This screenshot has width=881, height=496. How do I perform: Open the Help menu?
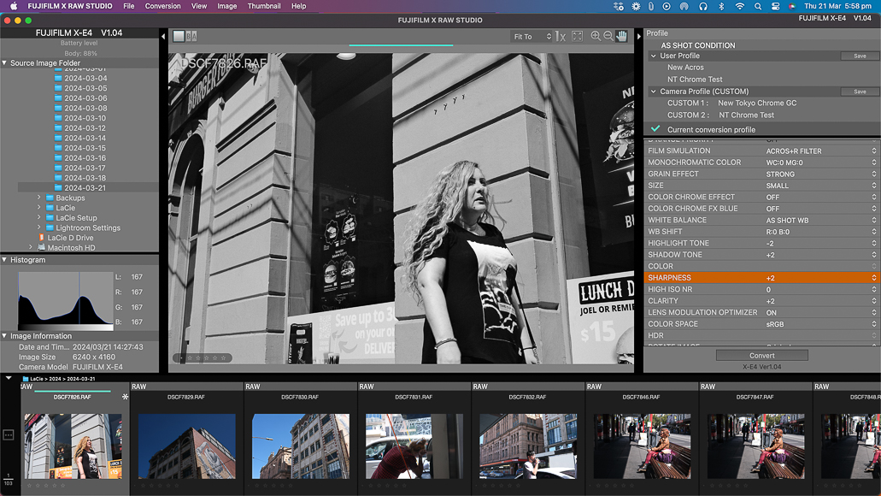[299, 6]
